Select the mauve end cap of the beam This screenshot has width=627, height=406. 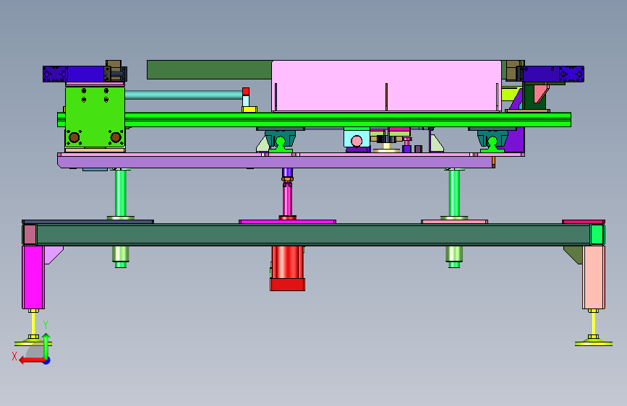pyautogui.click(x=30, y=235)
